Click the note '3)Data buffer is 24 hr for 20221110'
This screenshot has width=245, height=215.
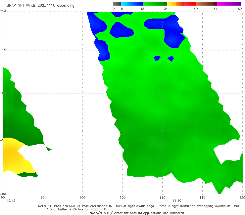point(76,209)
